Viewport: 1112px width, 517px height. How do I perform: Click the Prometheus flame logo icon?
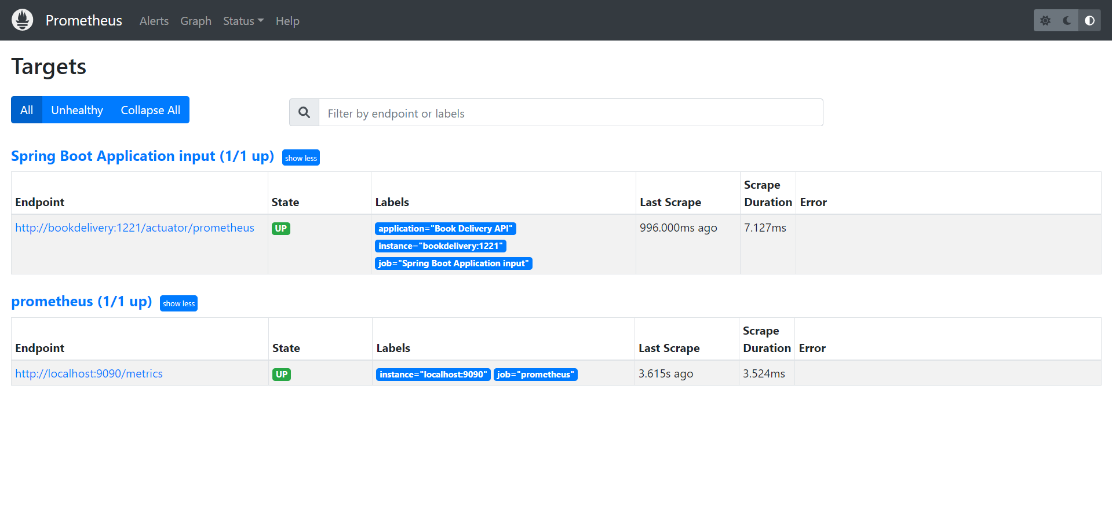coord(23,20)
